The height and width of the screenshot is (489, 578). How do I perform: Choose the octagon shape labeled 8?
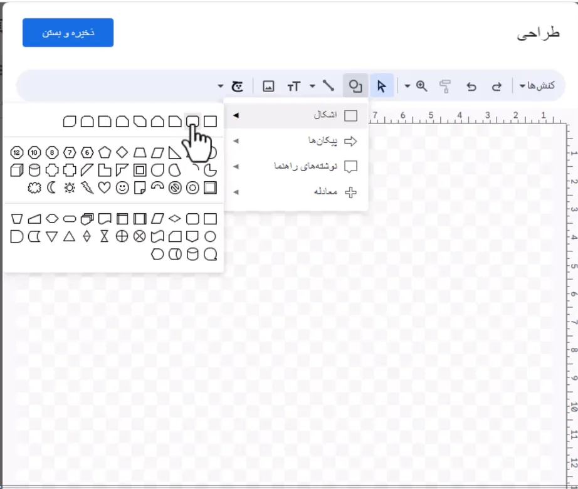(x=52, y=152)
